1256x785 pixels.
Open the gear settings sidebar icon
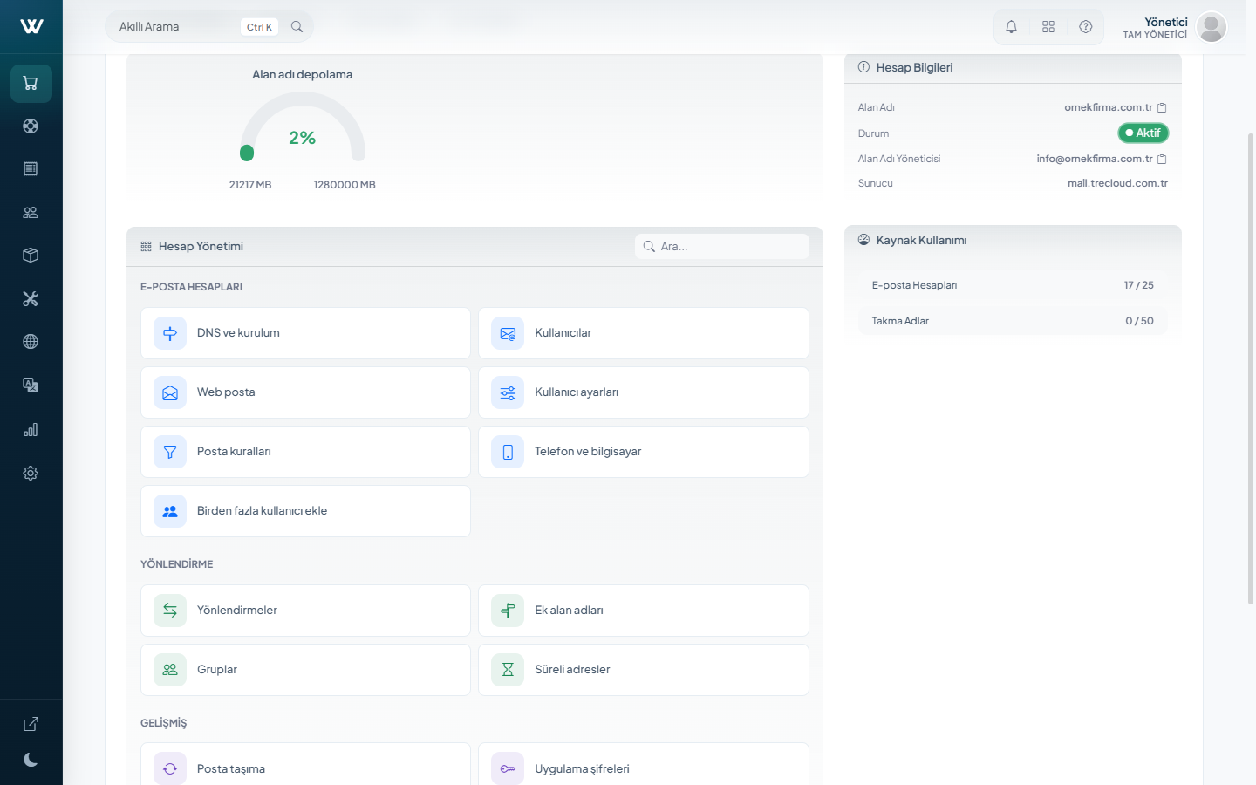pyautogui.click(x=31, y=473)
